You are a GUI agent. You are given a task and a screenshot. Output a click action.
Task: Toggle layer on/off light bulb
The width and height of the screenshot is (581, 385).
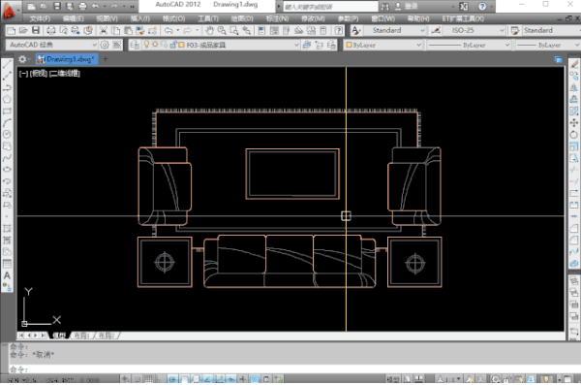146,45
